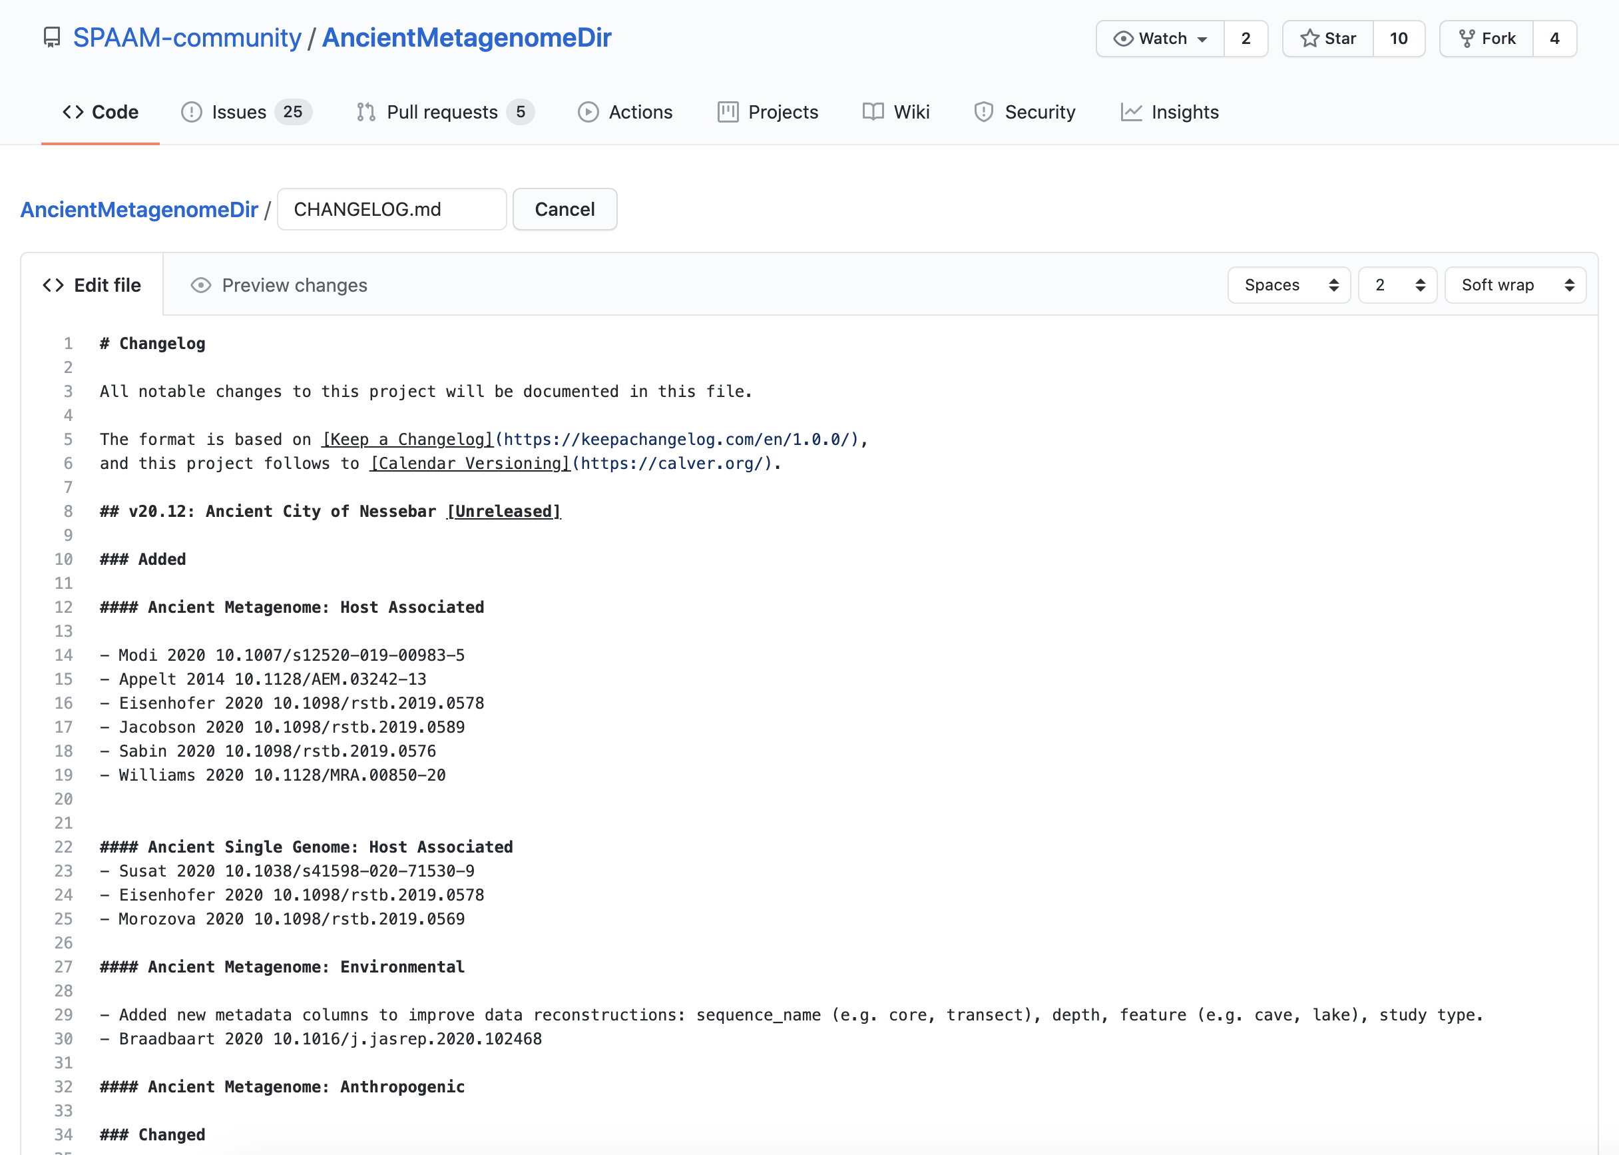This screenshot has height=1155, width=1619.
Task: Click the 'Jacobson 2020' entry line
Action: [x=282, y=727]
